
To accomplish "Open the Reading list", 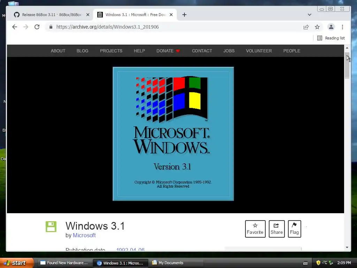I will click(331, 38).
